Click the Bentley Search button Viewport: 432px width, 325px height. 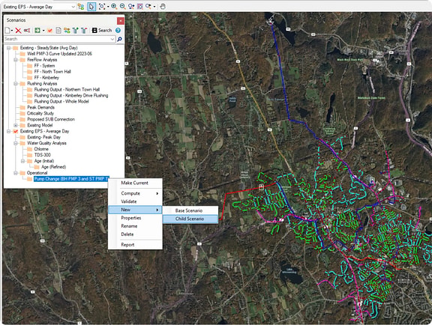(102, 30)
